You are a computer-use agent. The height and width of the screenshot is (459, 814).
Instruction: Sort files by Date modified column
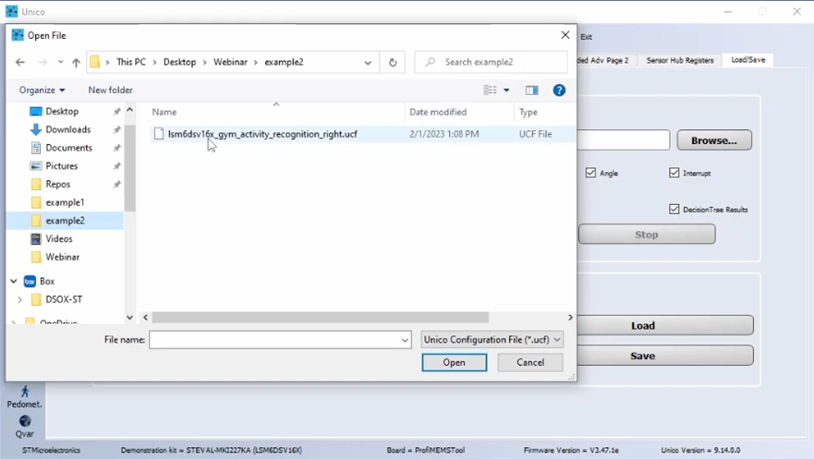[438, 112]
